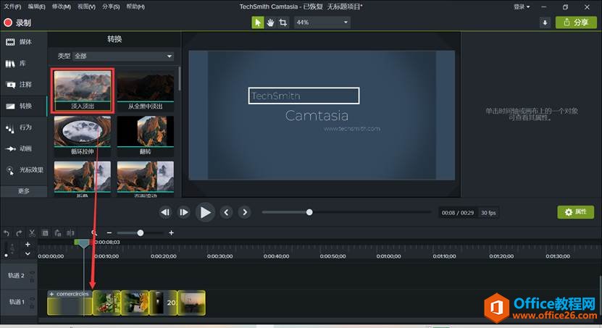
Task: Move the playback scrubber handle
Action: tap(309, 212)
